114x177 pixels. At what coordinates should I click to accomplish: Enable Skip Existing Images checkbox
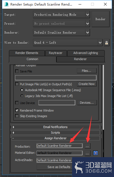point(17,116)
